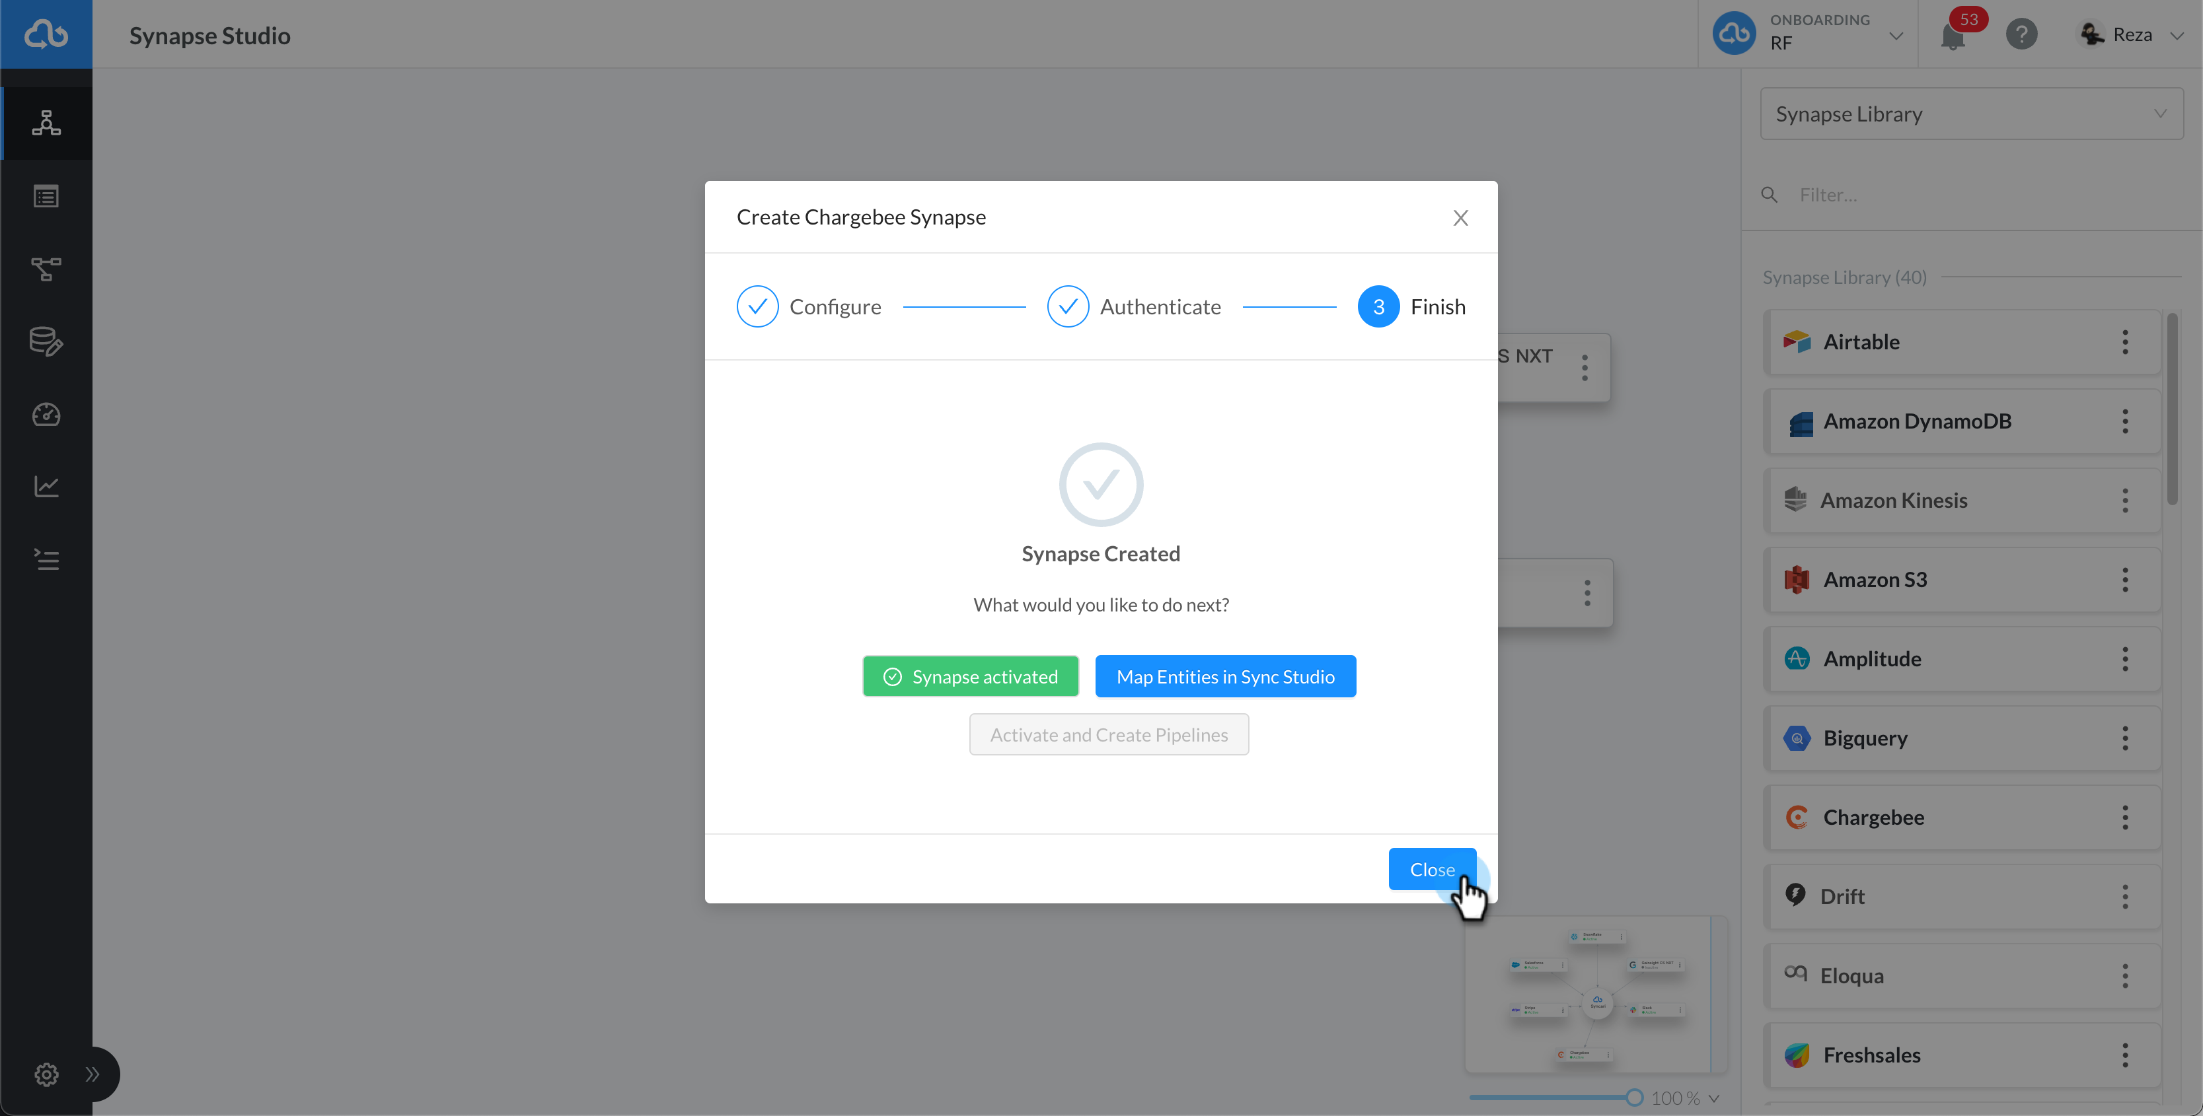Image resolution: width=2203 pixels, height=1116 pixels.
Task: Open Airtable three-dot options menu
Action: (2125, 342)
